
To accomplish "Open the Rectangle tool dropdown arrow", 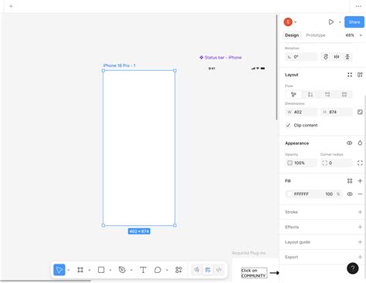I will tap(110, 270).
